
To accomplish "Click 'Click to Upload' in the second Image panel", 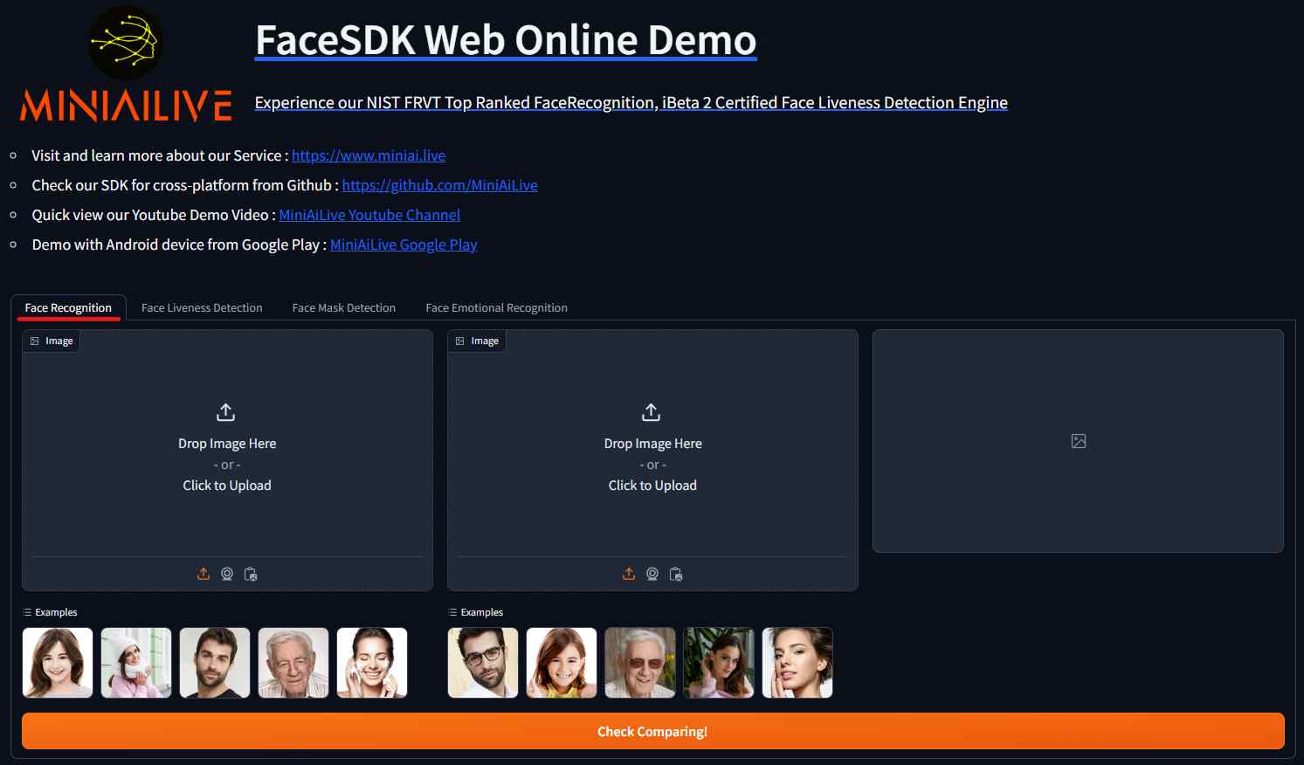I will [x=652, y=486].
